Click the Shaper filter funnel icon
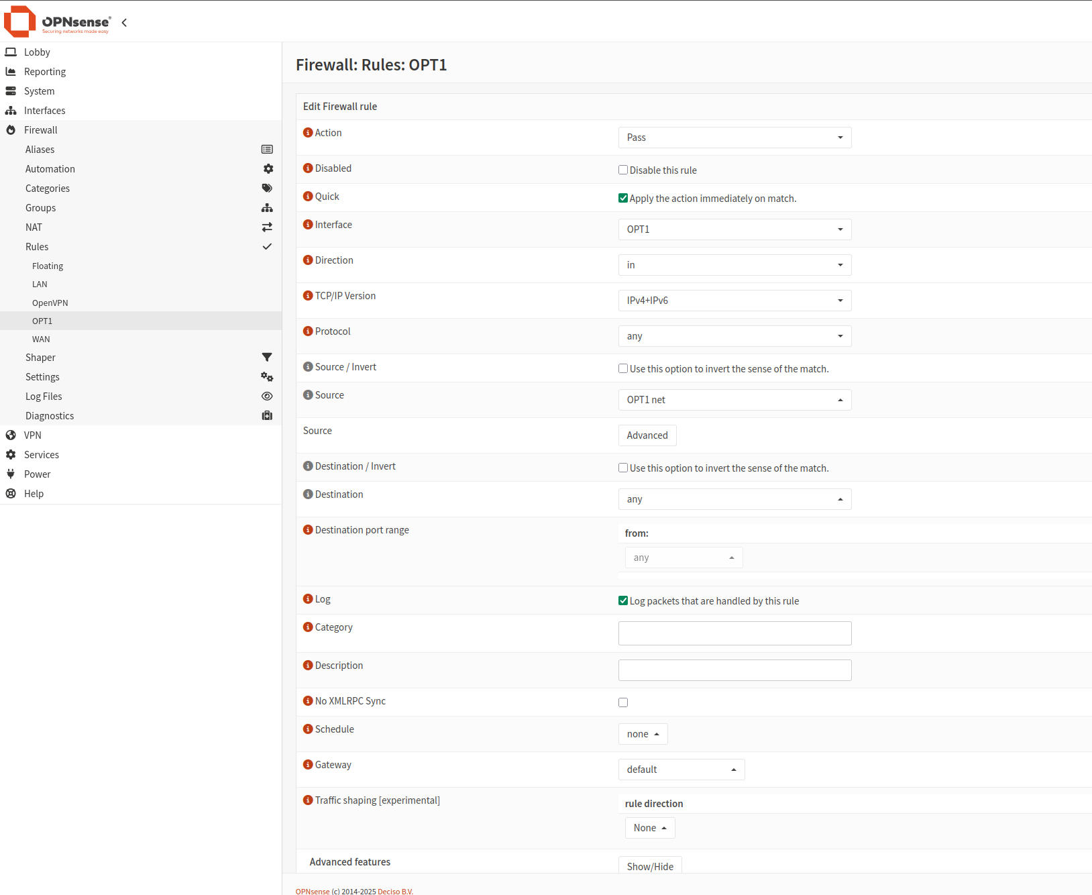The image size is (1092, 895). [267, 358]
